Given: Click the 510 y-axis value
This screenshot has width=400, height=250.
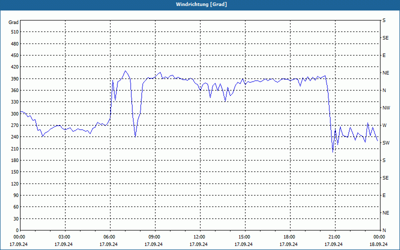Looking at the screenshot, I should (15, 32).
